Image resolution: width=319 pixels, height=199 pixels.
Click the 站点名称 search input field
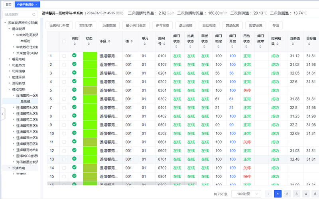click(18, 14)
